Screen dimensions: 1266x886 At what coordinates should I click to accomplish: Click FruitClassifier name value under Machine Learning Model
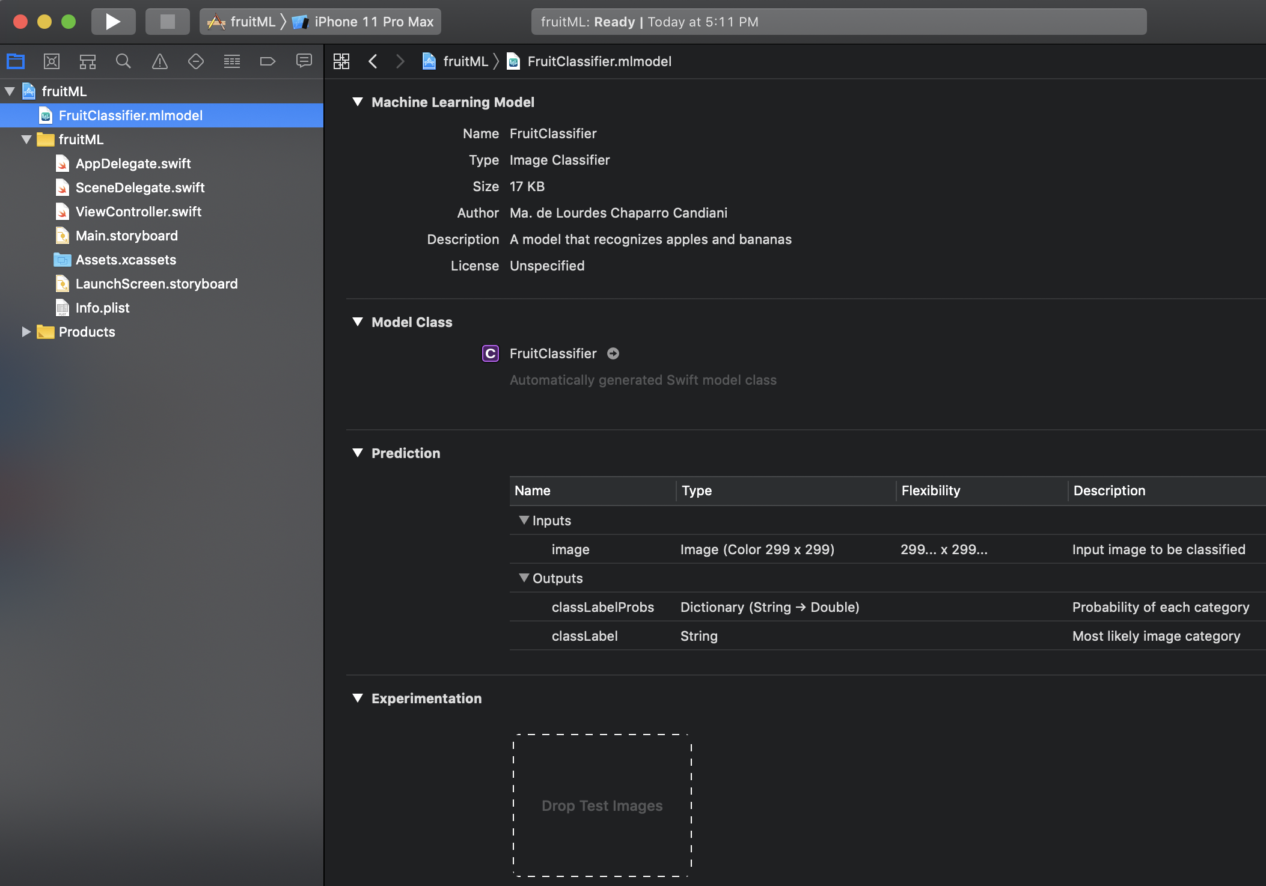[553, 133]
